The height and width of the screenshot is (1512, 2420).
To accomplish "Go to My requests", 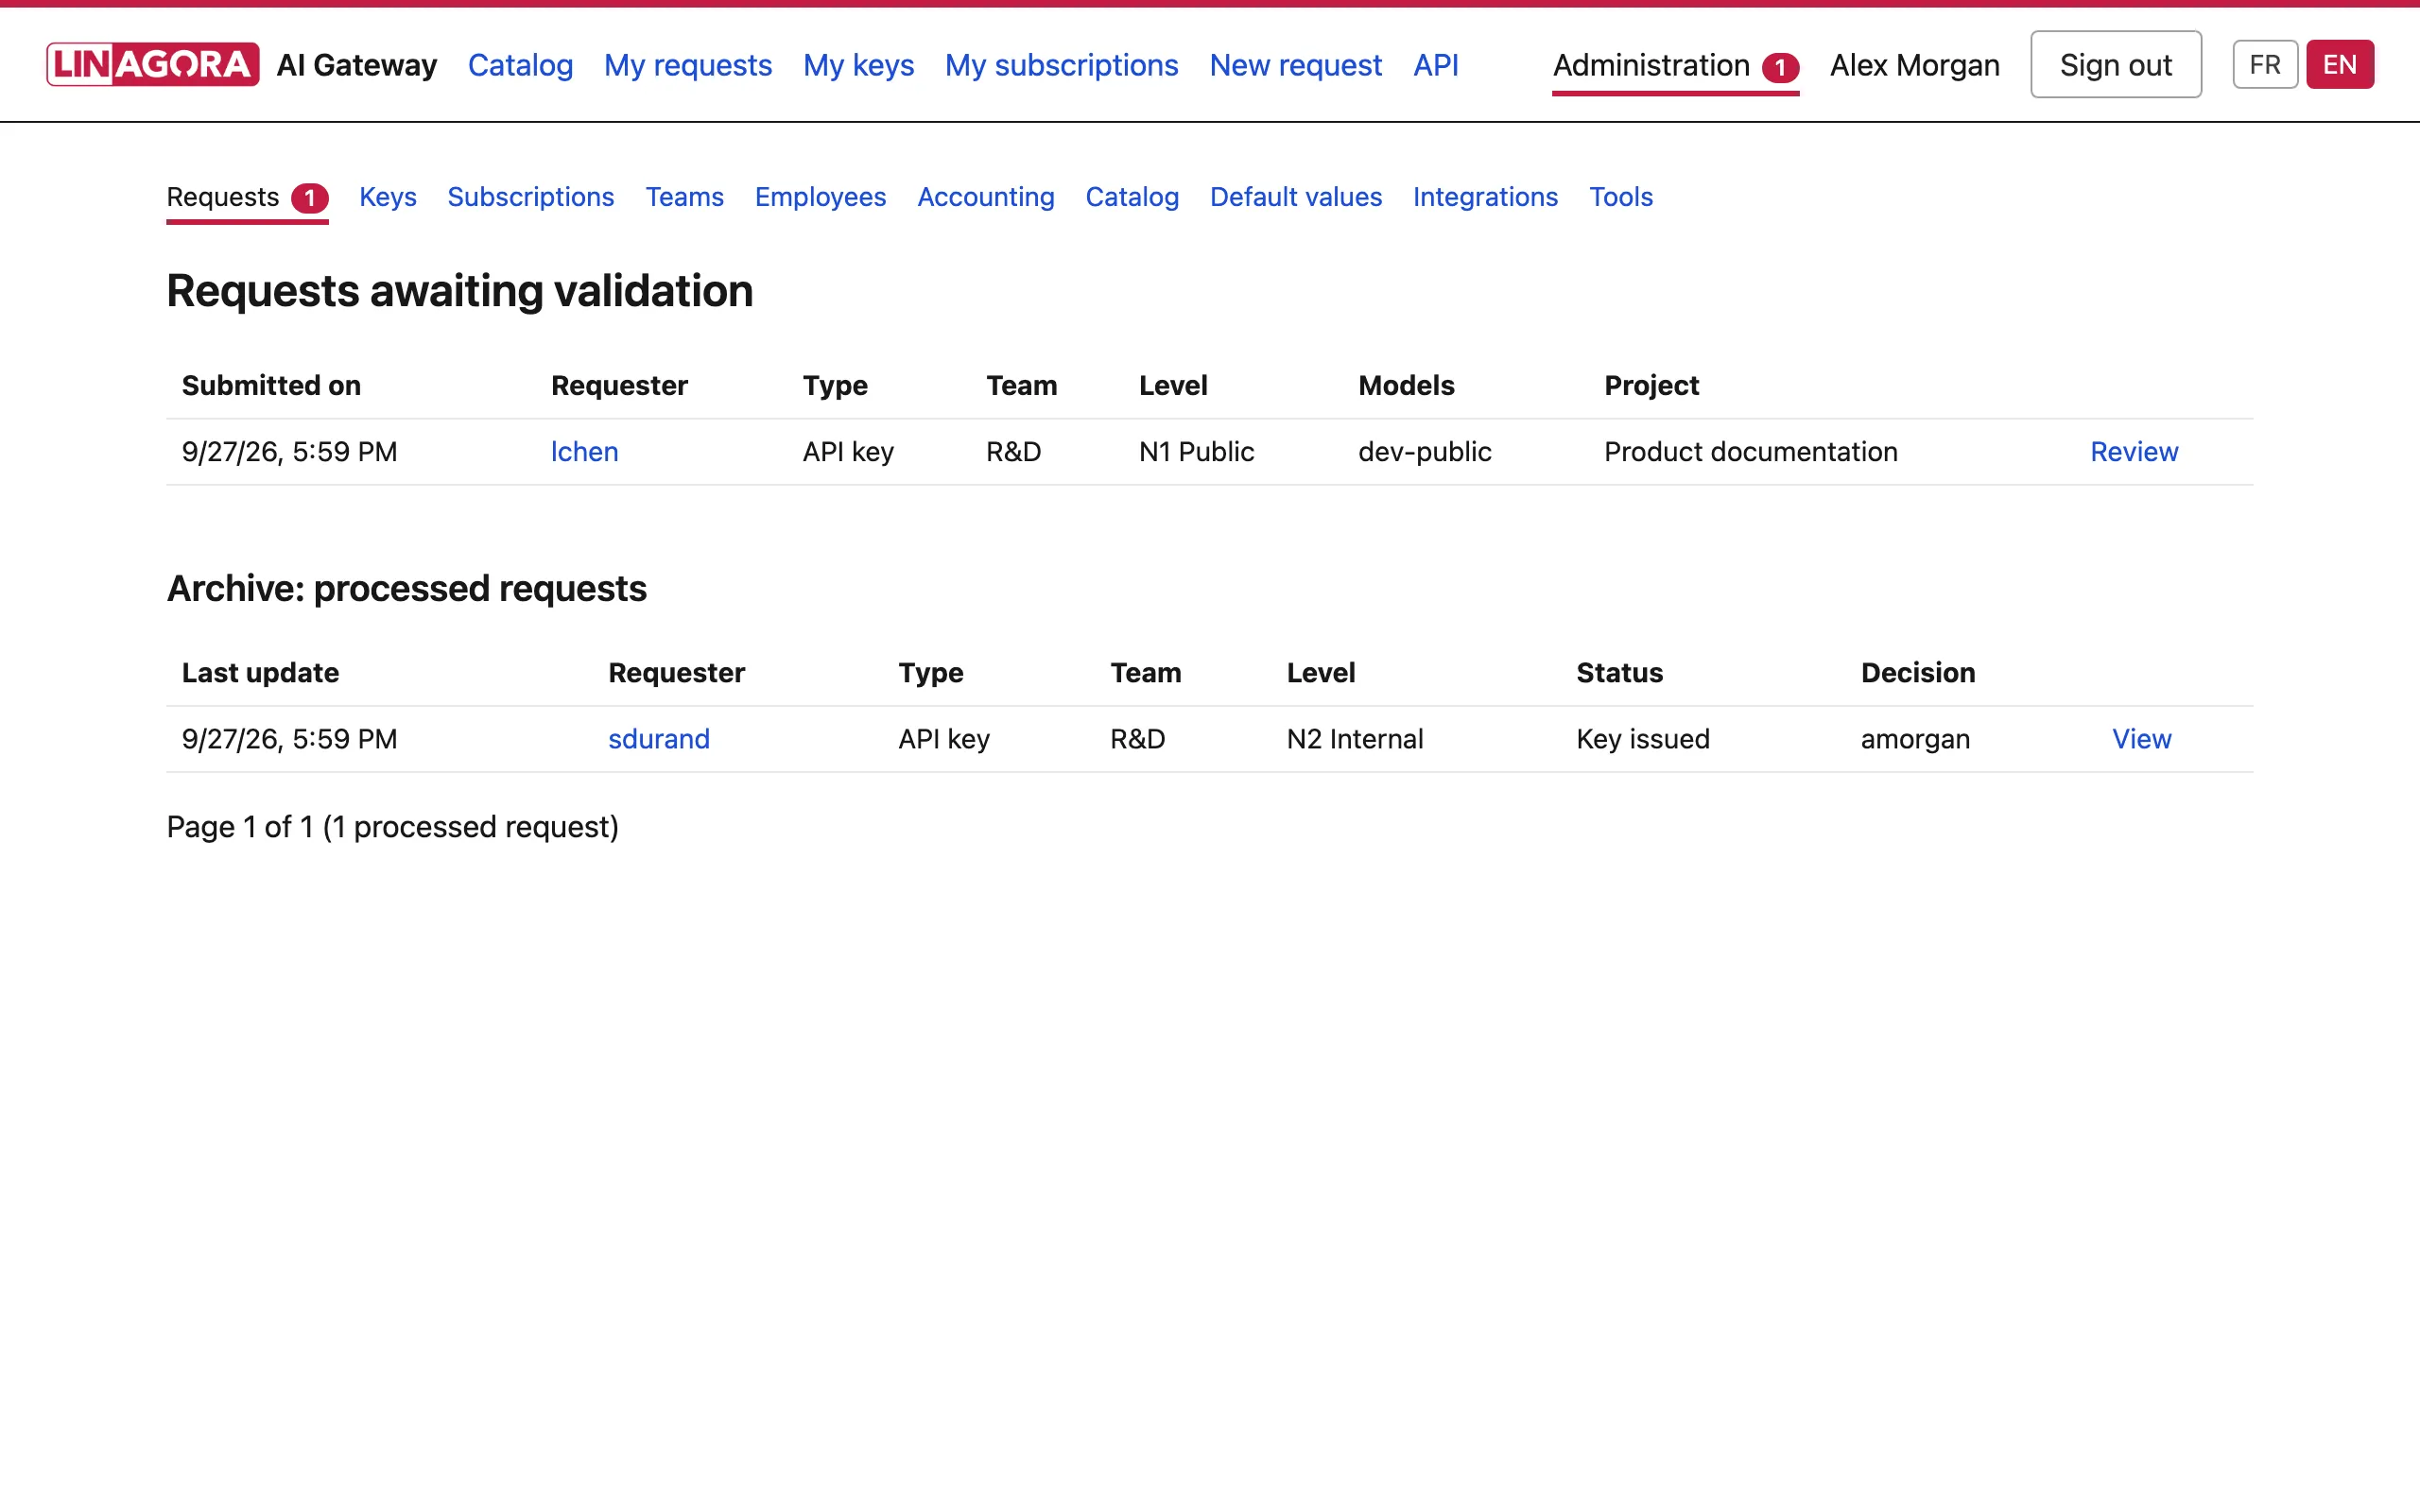I will pos(688,65).
